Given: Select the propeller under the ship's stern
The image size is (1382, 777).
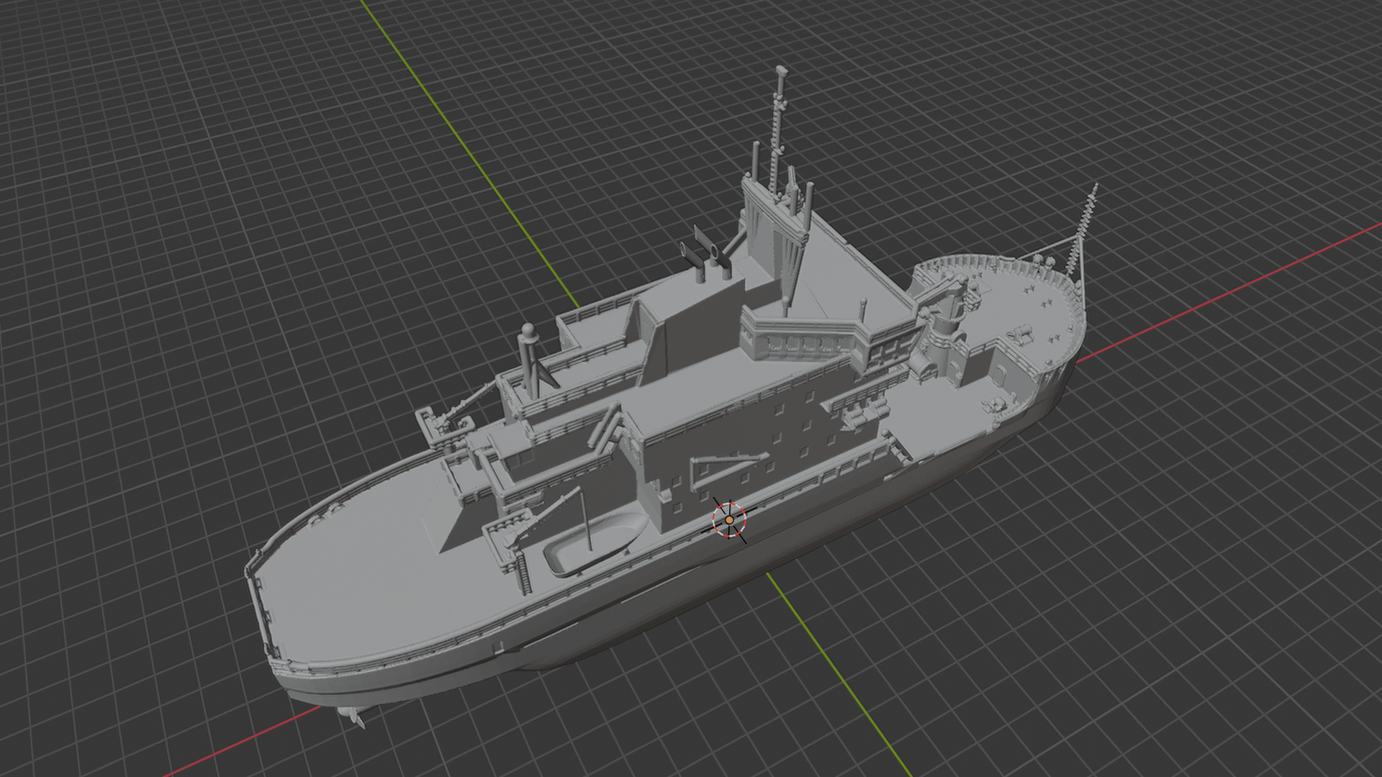Looking at the screenshot, I should pos(351,716).
